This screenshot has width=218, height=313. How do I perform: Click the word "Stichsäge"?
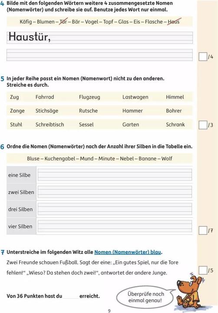(x=47, y=111)
